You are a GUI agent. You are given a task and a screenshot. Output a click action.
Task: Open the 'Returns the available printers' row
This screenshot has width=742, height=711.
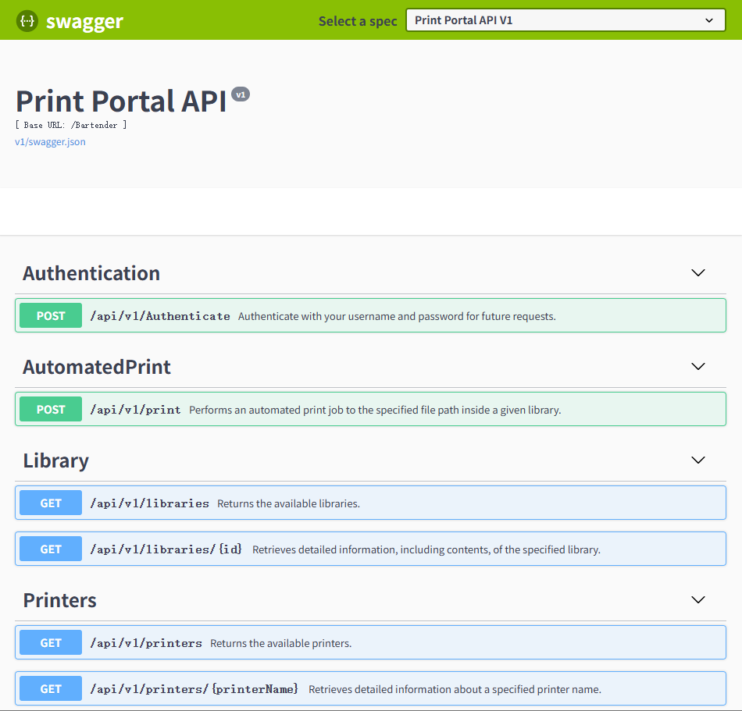pyautogui.click(x=370, y=642)
